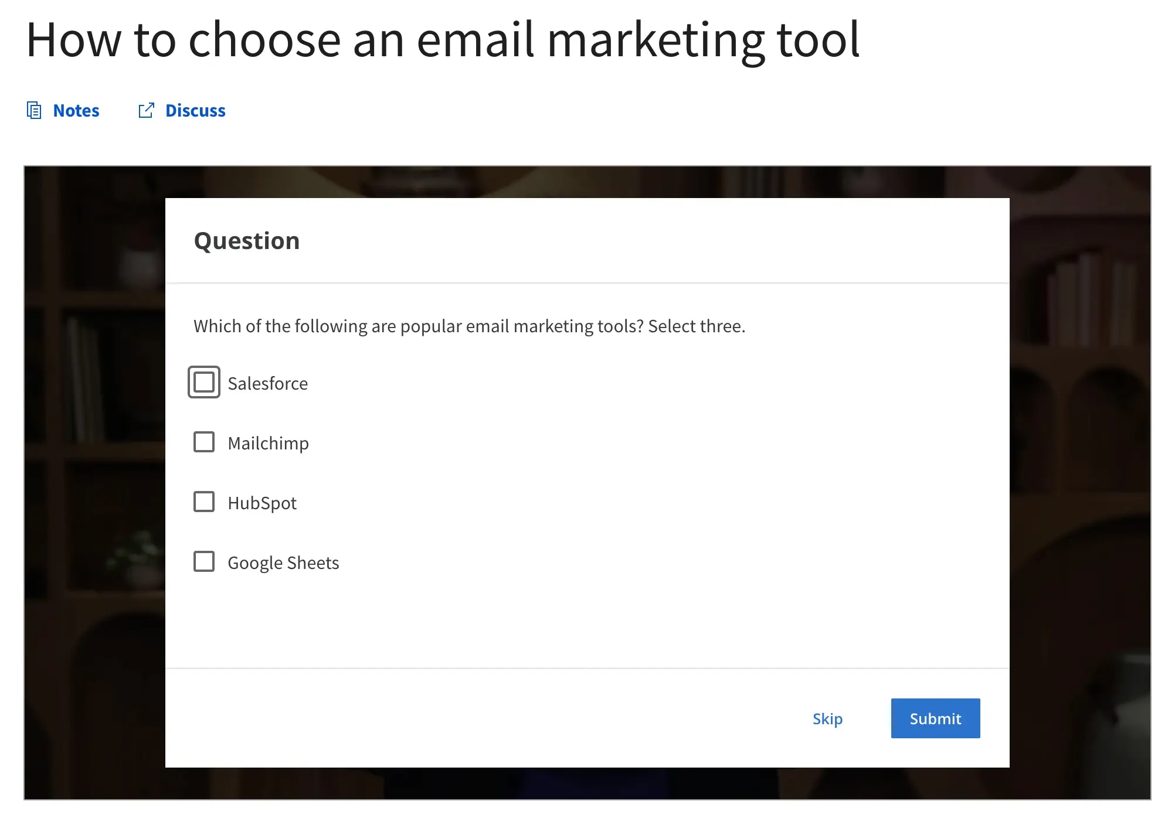Click the HubSpot option label
1175x825 pixels.
[x=262, y=503]
